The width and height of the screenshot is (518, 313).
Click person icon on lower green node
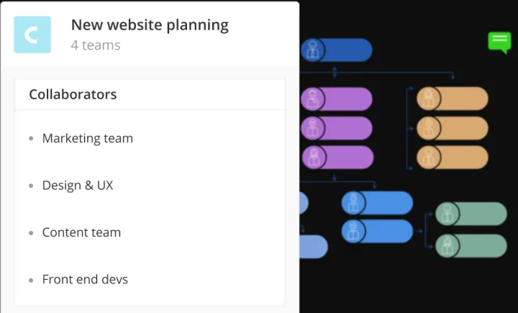coord(447,245)
